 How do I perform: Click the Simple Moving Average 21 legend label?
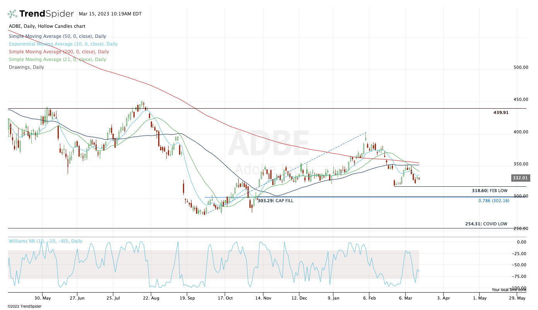click(x=57, y=60)
